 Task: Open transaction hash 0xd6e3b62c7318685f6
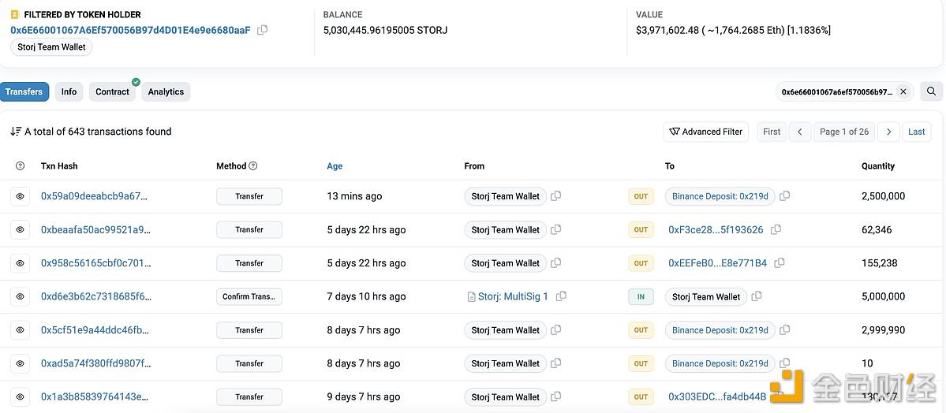point(96,296)
